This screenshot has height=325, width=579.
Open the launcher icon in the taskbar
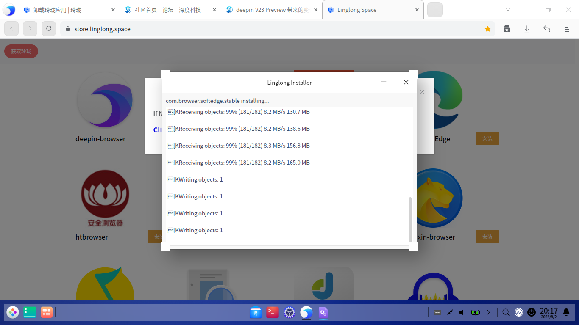[x=13, y=312]
